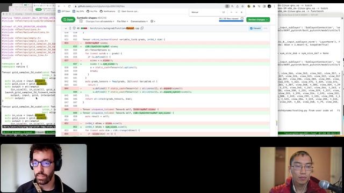The image size is (344, 193).
Task: Click the left editor's status bar file path
Action: (x=28, y=127)
